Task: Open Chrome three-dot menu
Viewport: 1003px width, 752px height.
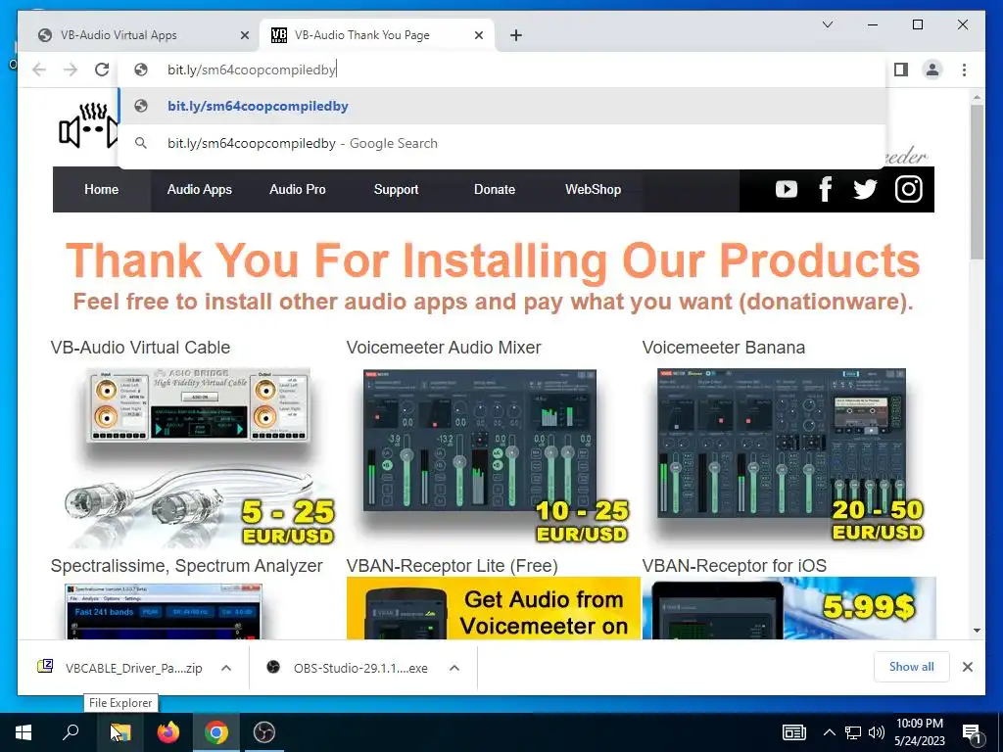Action: click(964, 70)
